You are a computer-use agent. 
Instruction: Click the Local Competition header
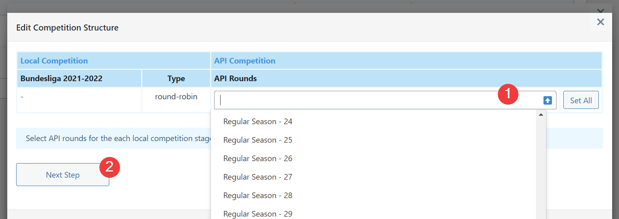click(x=54, y=61)
